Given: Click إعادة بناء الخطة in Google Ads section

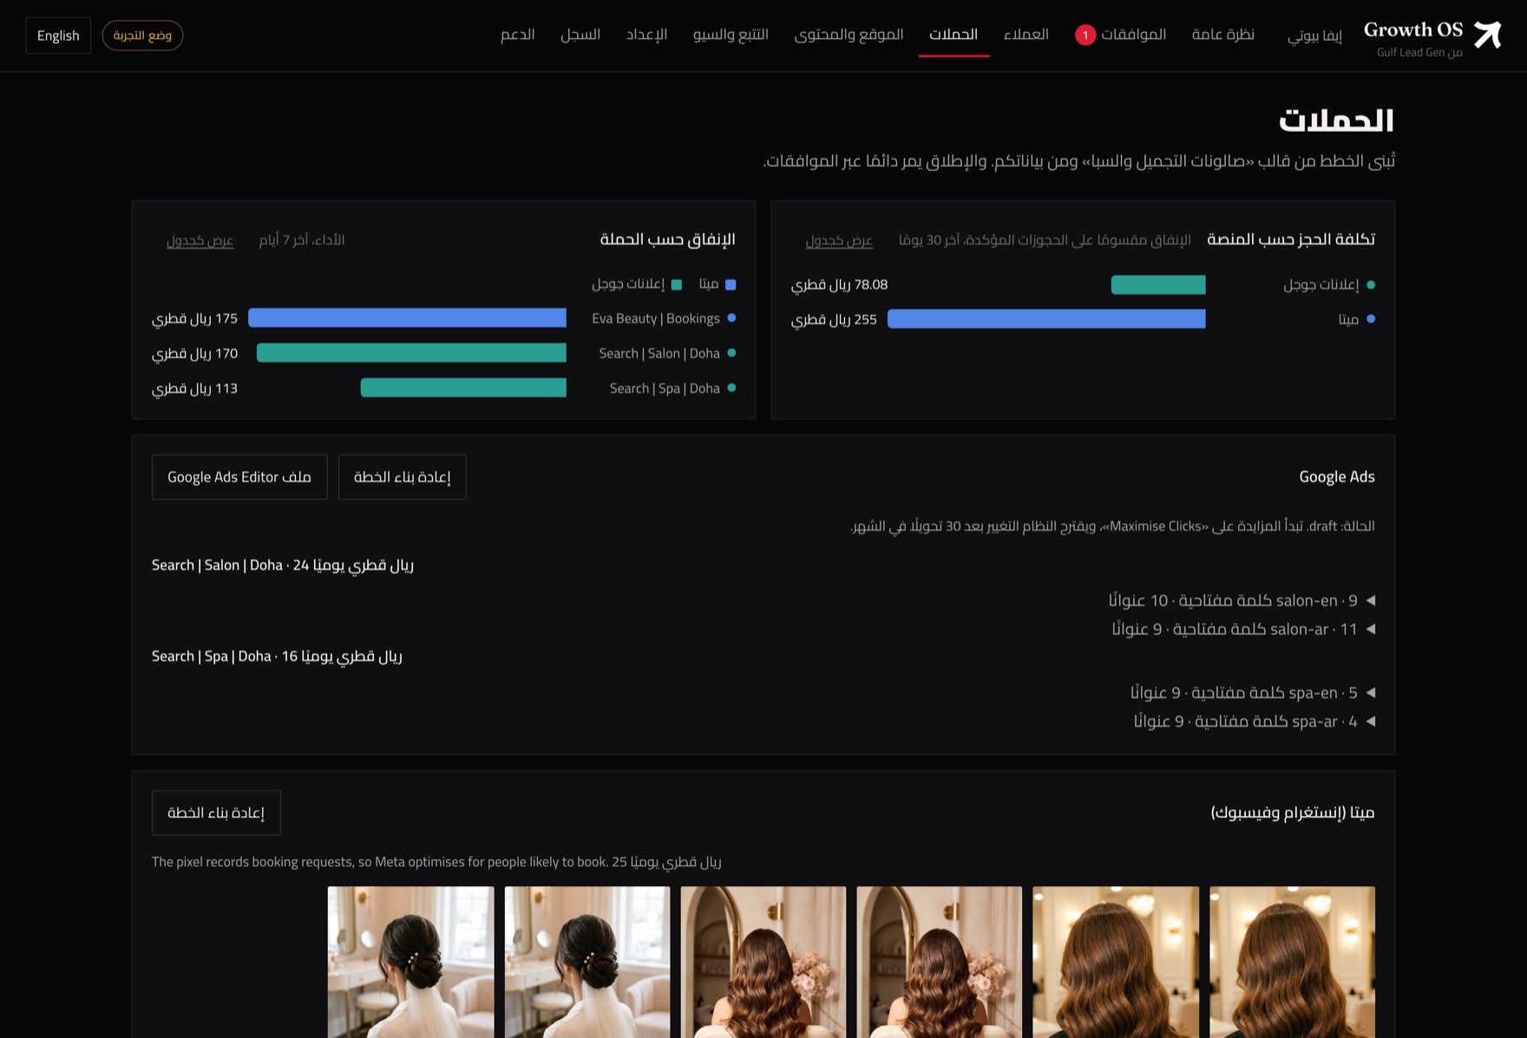Looking at the screenshot, I should (402, 477).
